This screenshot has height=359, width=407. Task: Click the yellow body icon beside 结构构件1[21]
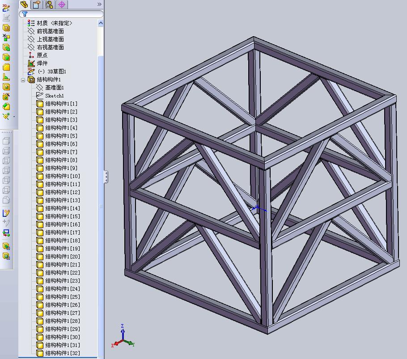coord(40,265)
